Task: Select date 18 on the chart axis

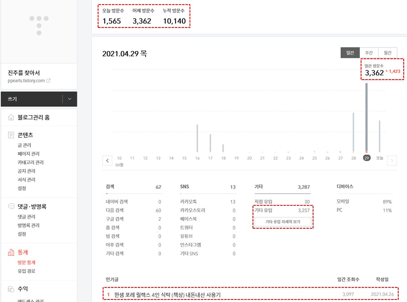Action: (x=223, y=158)
